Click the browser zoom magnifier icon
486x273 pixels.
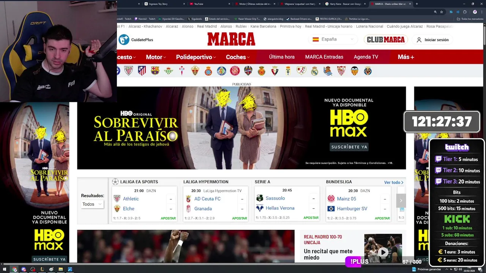435,12
